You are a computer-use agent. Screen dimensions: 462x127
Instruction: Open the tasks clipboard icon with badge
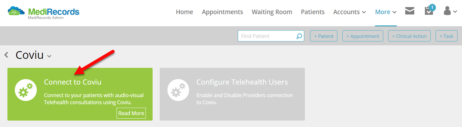(429, 10)
